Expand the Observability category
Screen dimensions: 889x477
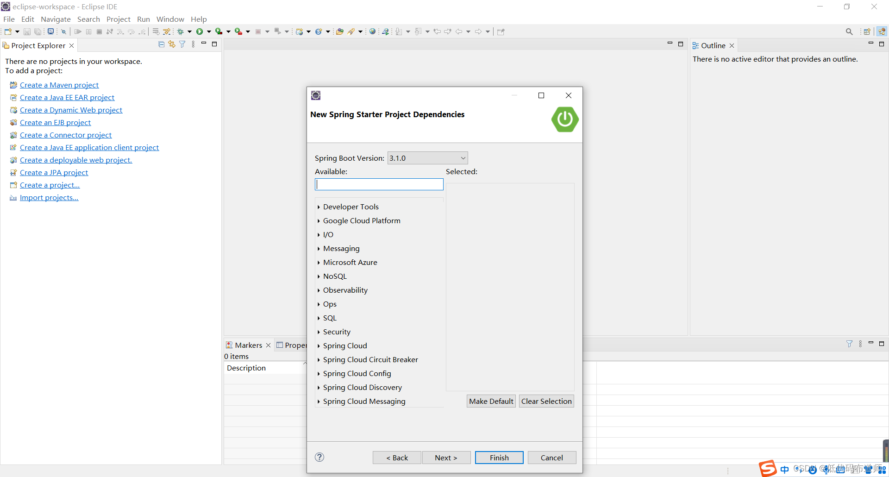[319, 290]
